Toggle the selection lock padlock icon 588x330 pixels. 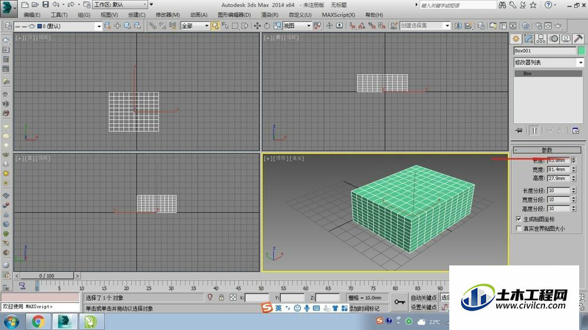coord(221,298)
